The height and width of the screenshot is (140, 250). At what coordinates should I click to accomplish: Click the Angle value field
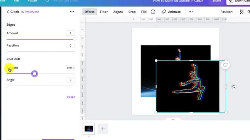(70, 80)
